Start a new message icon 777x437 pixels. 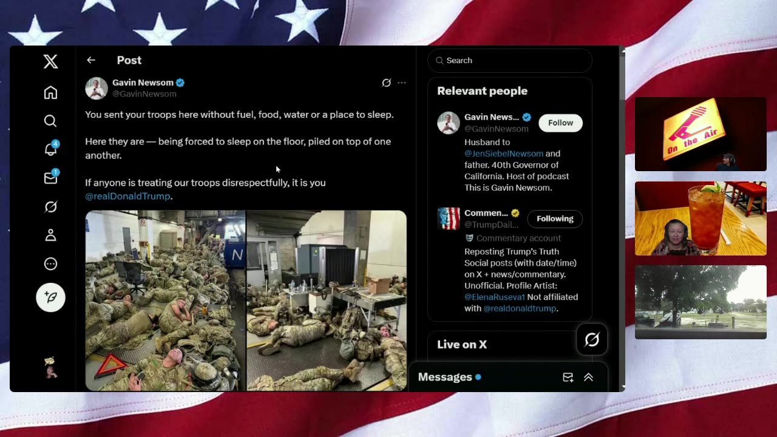click(x=568, y=377)
